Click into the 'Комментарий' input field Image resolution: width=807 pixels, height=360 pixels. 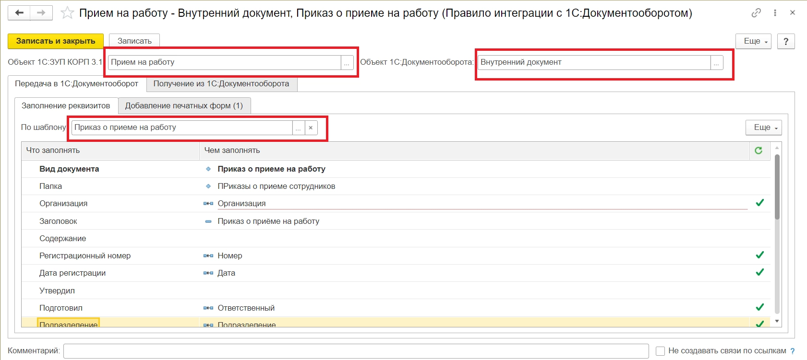click(x=355, y=351)
